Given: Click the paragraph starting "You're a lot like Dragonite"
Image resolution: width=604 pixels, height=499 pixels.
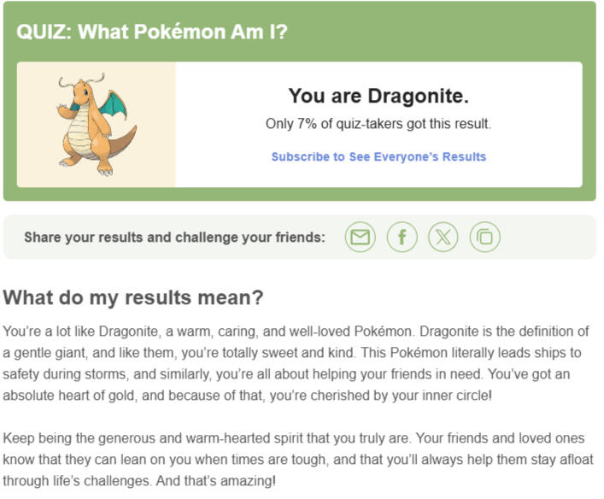Looking at the screenshot, I should click(296, 363).
